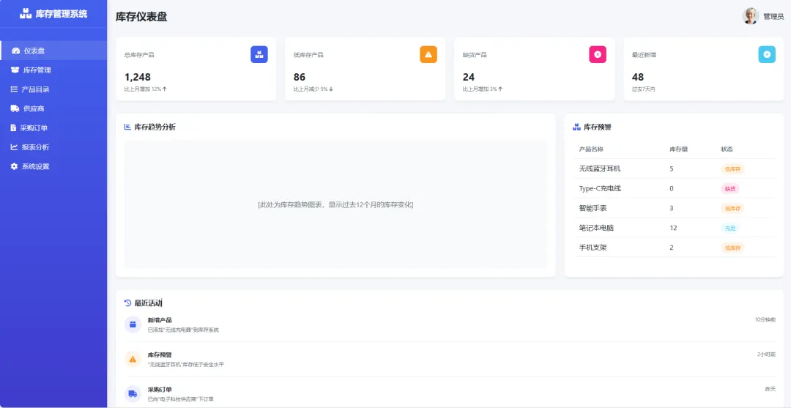This screenshot has width=791, height=408.
Task: Click the blue boxes icon on 总库存产品 card
Action: click(259, 54)
